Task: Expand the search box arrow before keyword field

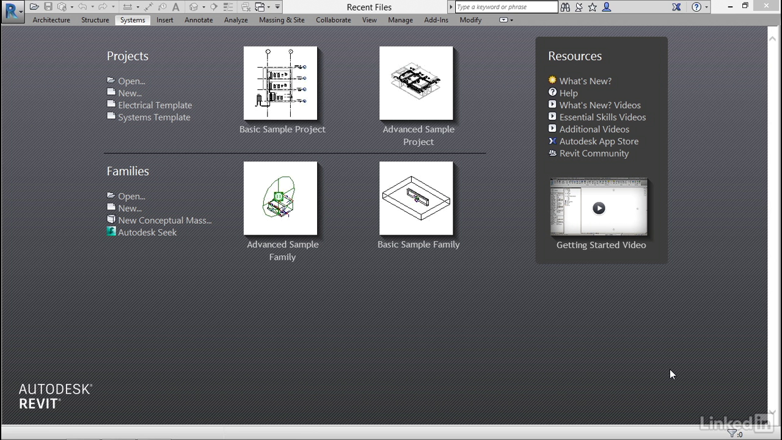Action: pyautogui.click(x=451, y=7)
